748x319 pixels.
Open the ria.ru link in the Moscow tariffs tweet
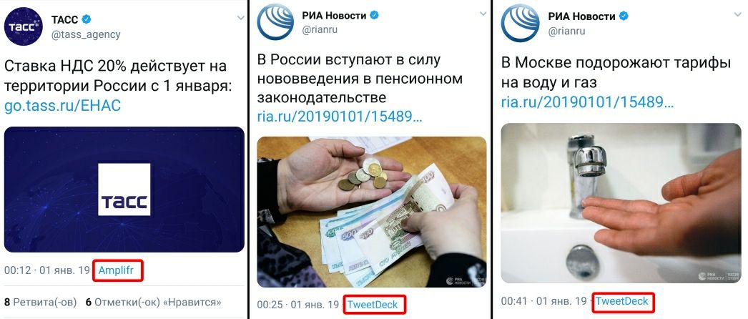[x=587, y=102]
